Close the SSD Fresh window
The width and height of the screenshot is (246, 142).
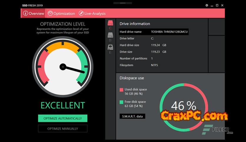(x=222, y=5)
